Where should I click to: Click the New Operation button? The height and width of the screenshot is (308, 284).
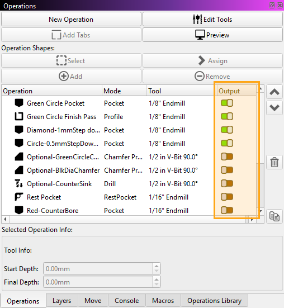[71, 19]
